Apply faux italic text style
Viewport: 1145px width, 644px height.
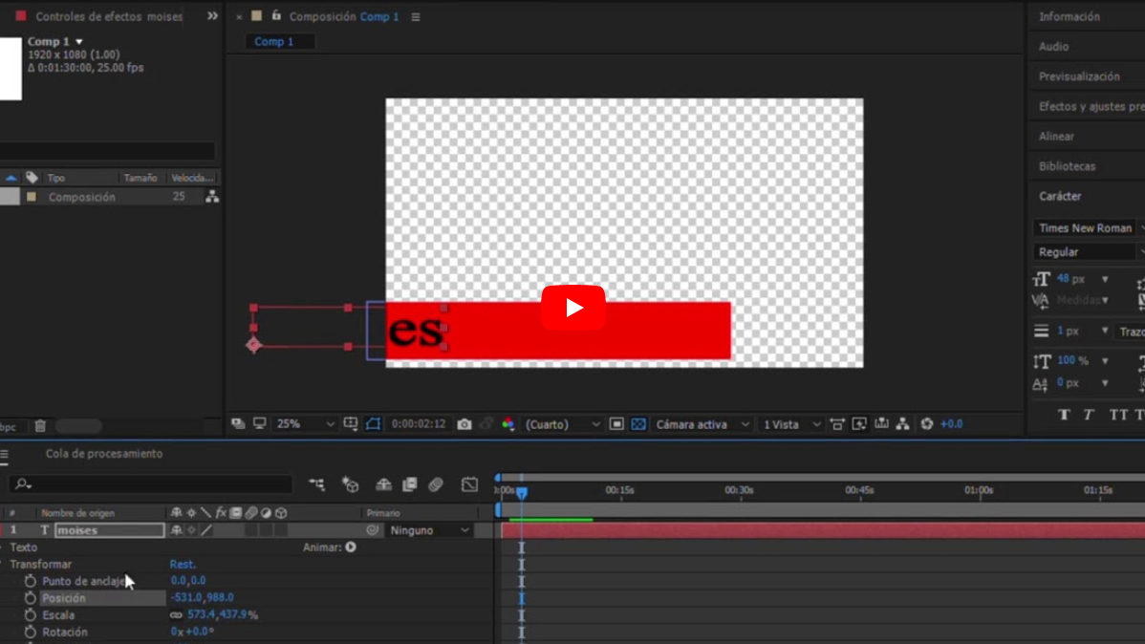1089,415
